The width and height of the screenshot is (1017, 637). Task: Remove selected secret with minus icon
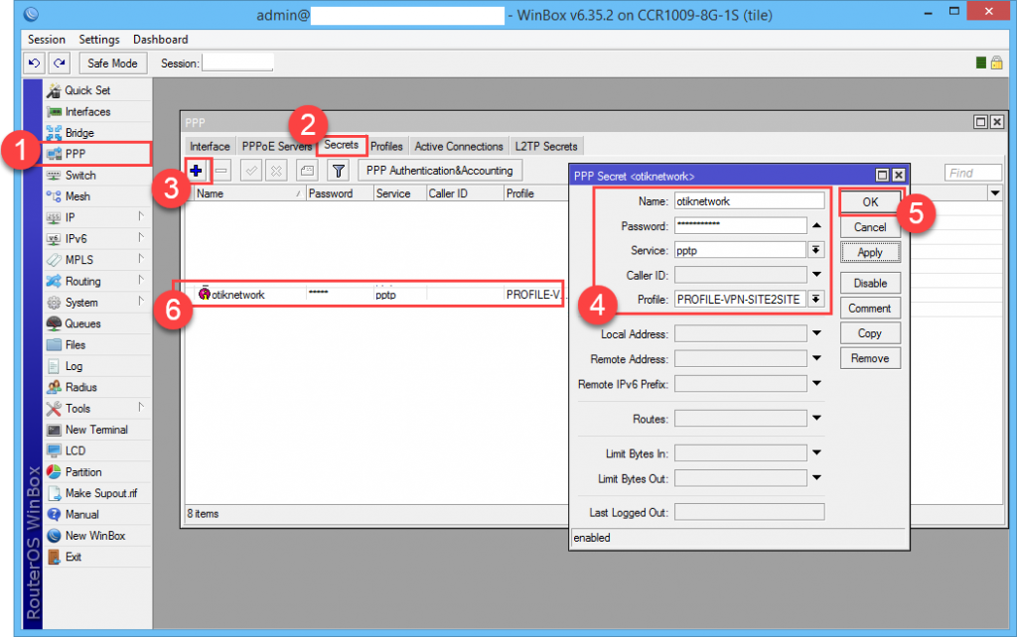click(x=221, y=171)
